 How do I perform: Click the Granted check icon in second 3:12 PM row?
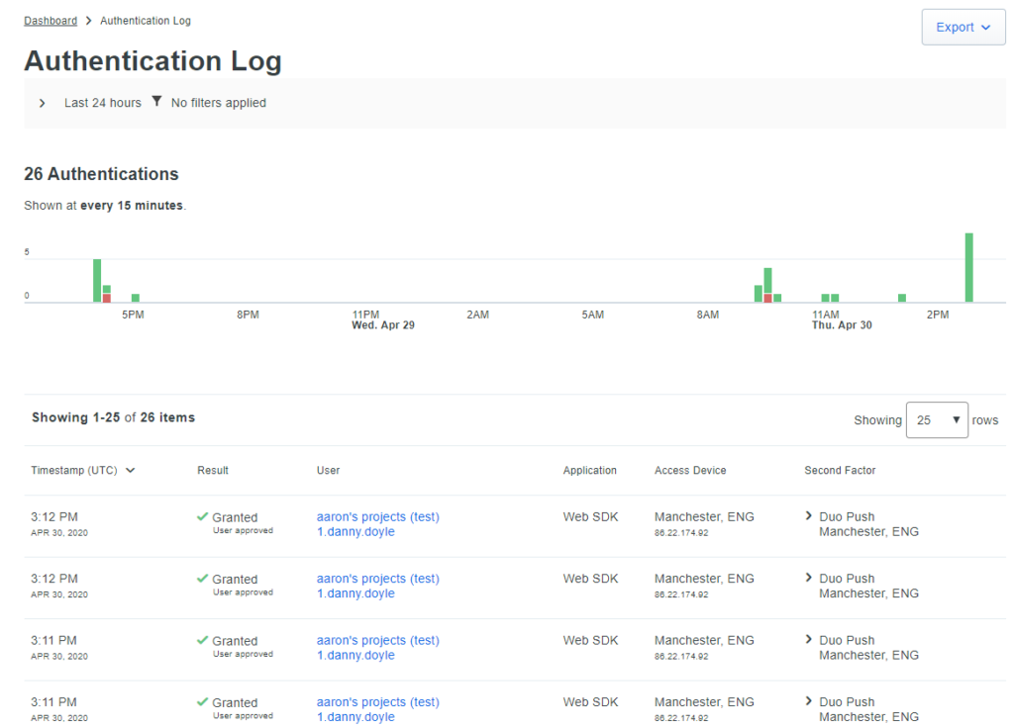pos(202,578)
